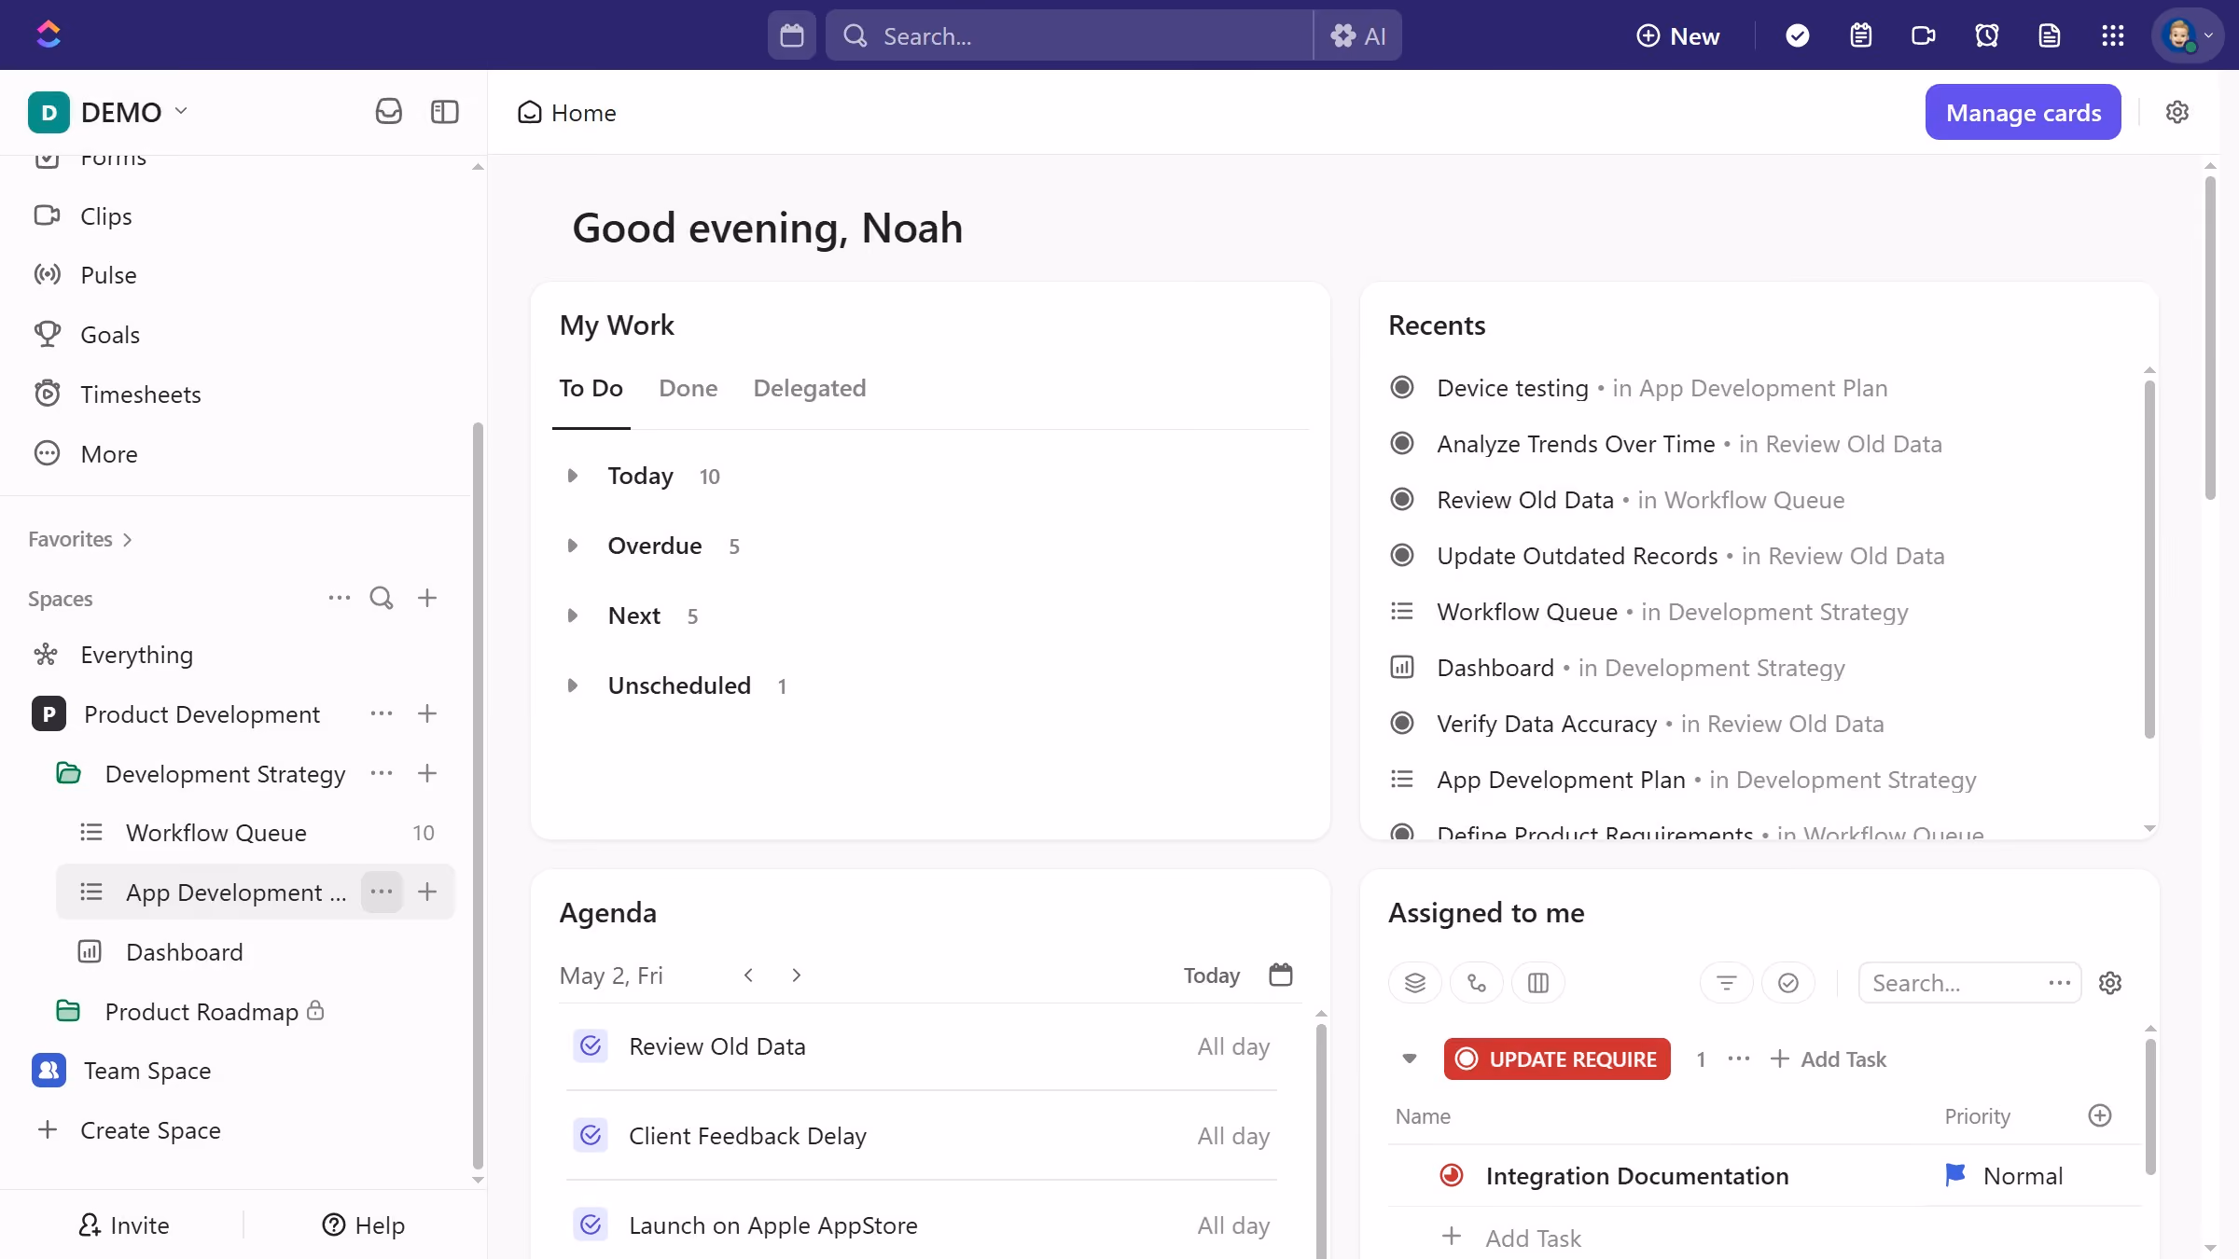Select the To Do tab

coord(591,388)
